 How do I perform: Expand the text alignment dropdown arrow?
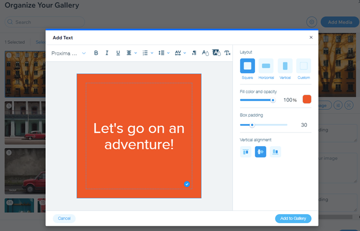tap(136, 53)
